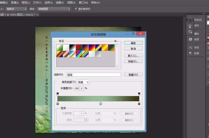
Task: Open the 字符 (Character) panel icon
Action: (190, 48)
